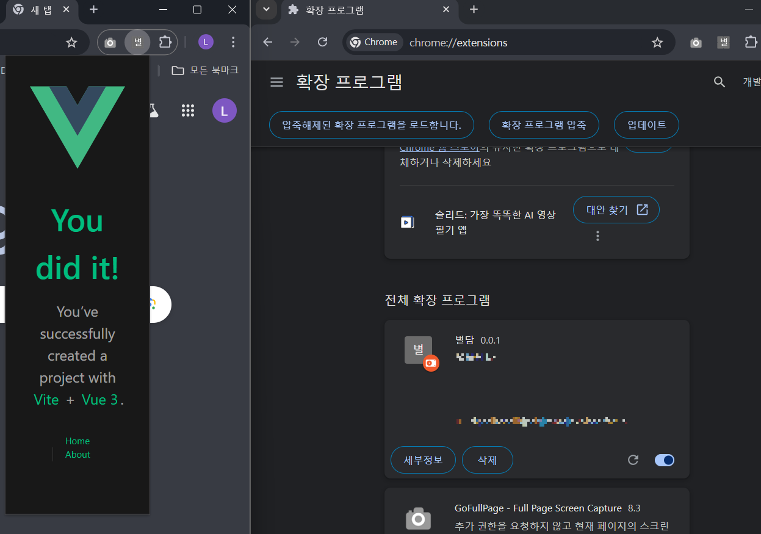The height and width of the screenshot is (534, 761).
Task: Click GoFullPage - Full Page Screen Capture title
Action: coord(538,508)
